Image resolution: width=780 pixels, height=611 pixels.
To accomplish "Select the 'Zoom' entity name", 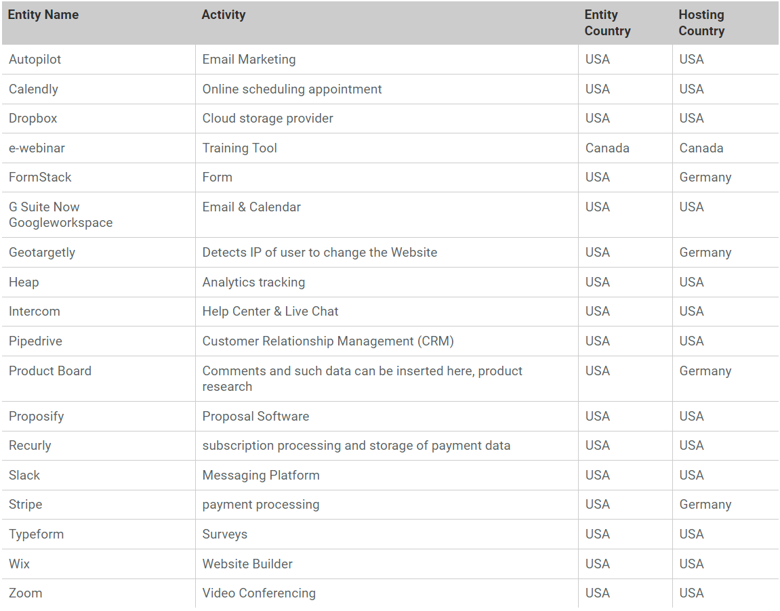I will click(25, 593).
